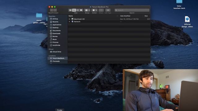Expand the Network disclosure triangle

click(x=69, y=22)
